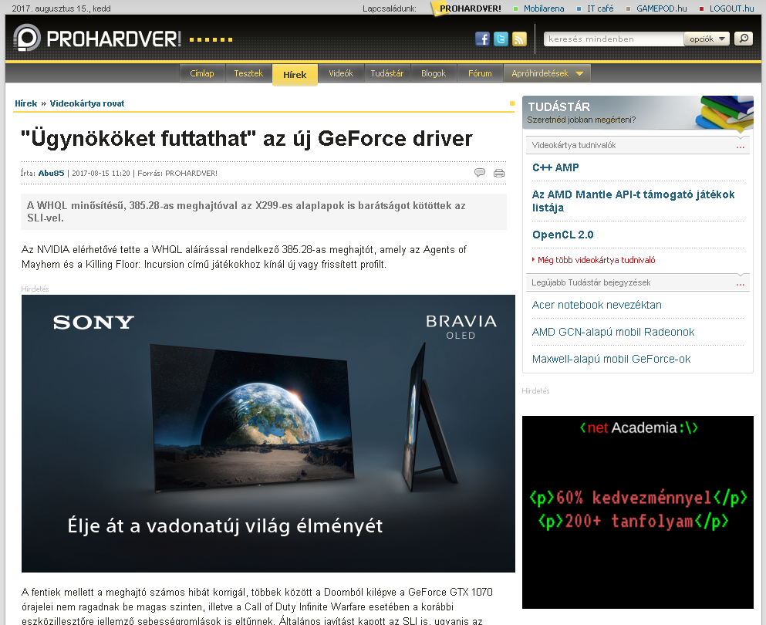Open the RSS feed icon

pos(519,39)
